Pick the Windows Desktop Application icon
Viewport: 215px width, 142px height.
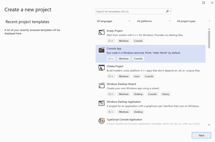pos(101,103)
